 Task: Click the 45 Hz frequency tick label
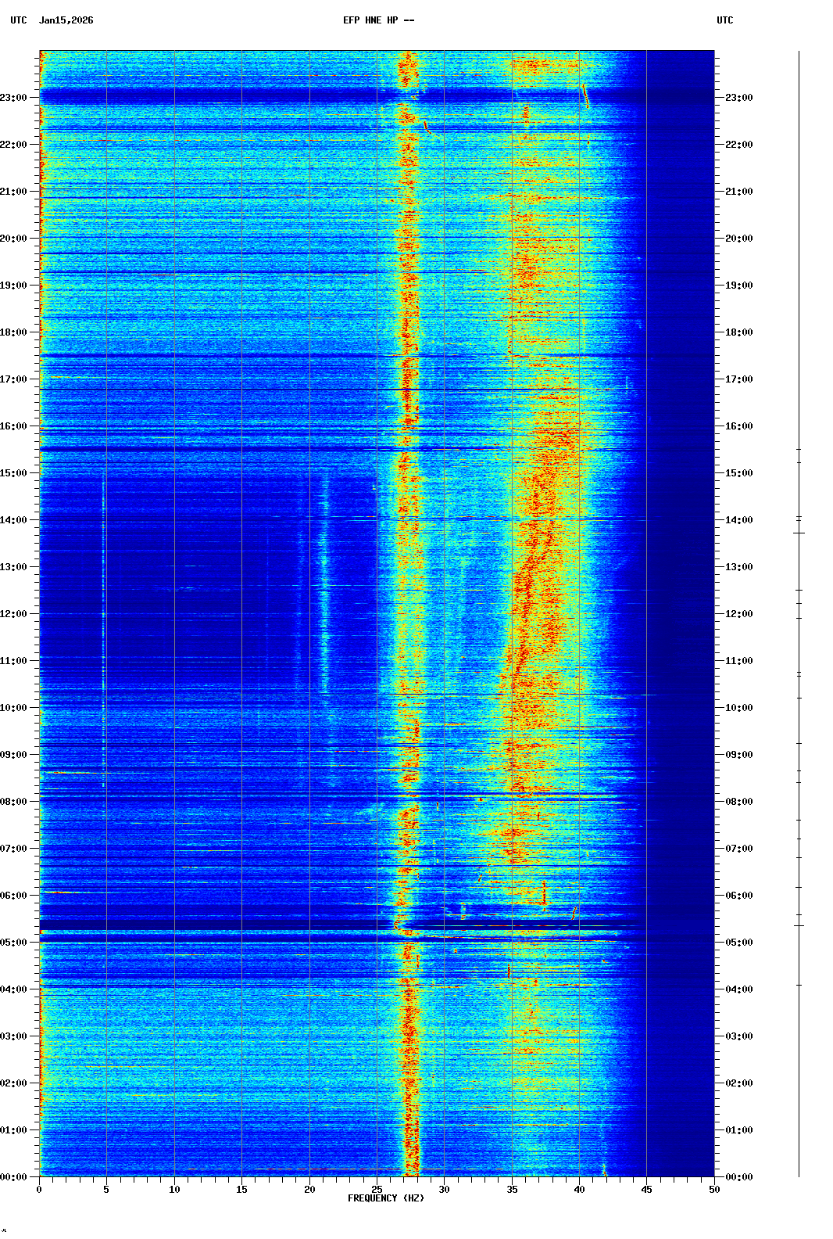click(x=646, y=1190)
